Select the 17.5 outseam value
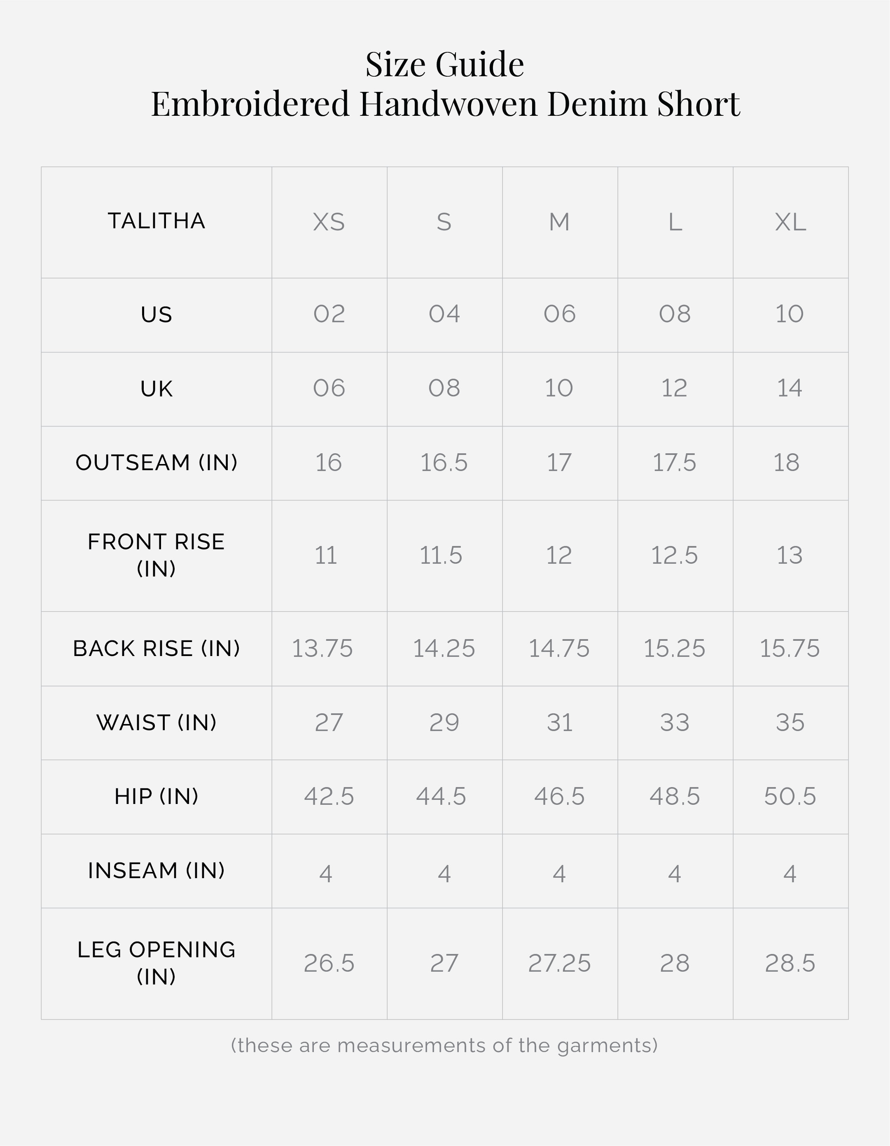This screenshot has height=1146, width=890. [674, 463]
